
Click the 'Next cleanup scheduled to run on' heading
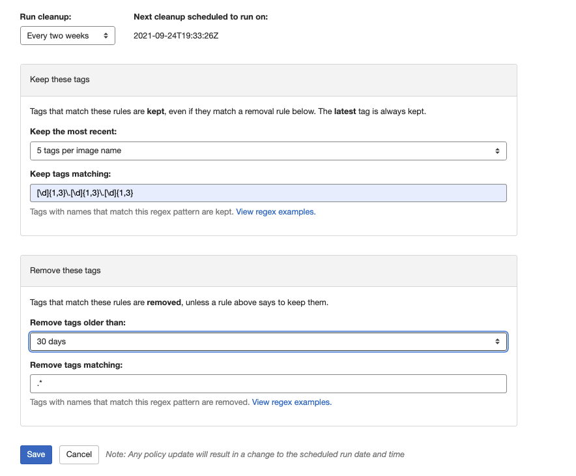pyautogui.click(x=201, y=17)
